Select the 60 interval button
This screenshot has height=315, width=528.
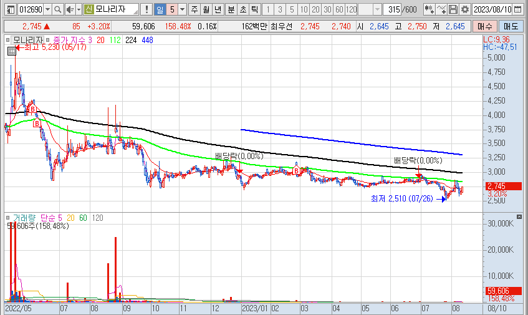tap(339, 9)
